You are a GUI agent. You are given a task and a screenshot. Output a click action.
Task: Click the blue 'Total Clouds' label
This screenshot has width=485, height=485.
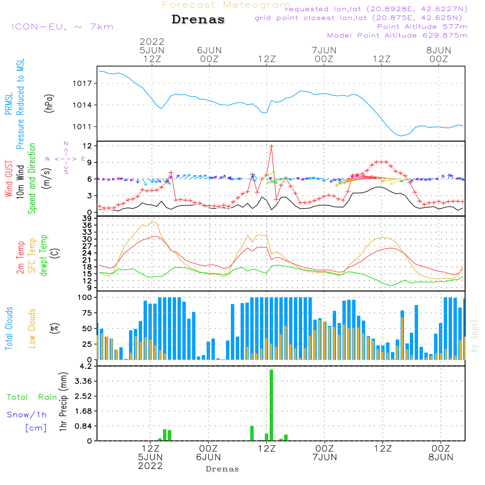[x=9, y=328]
